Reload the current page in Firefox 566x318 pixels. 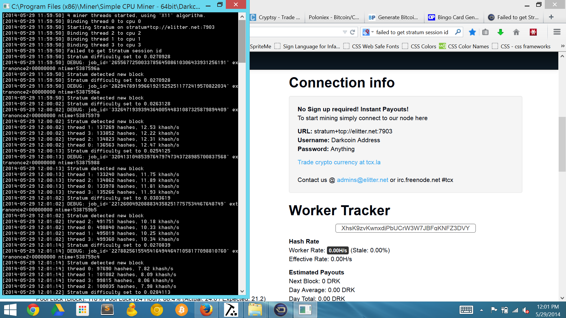[352, 32]
